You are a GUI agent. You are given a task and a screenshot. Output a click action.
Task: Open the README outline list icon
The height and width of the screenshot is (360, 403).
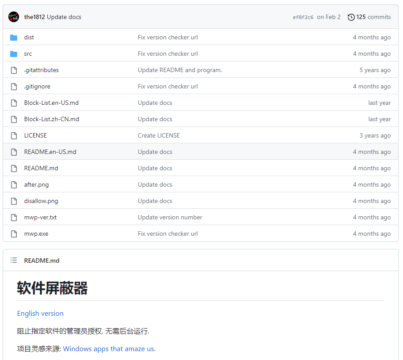(14, 260)
